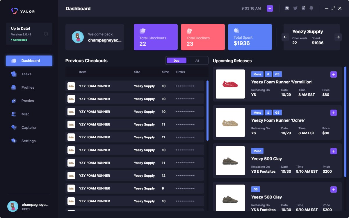Click the user avatar in the welcome card

coord(78,37)
